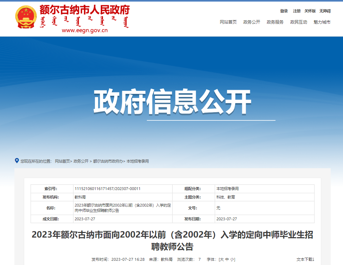343x265 pixels.
Task: Click the 成文日期 value 2023-07-27
Action: point(85,219)
